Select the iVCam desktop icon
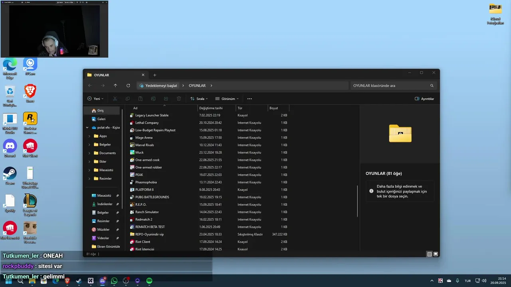Screen dimensions: 511x287 (x=30, y=67)
